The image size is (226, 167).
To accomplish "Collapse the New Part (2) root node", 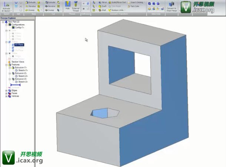I will (3, 22).
